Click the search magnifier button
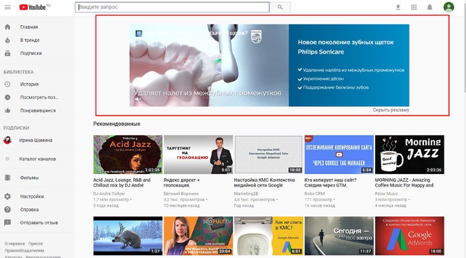466x258 pixels. 280,7
